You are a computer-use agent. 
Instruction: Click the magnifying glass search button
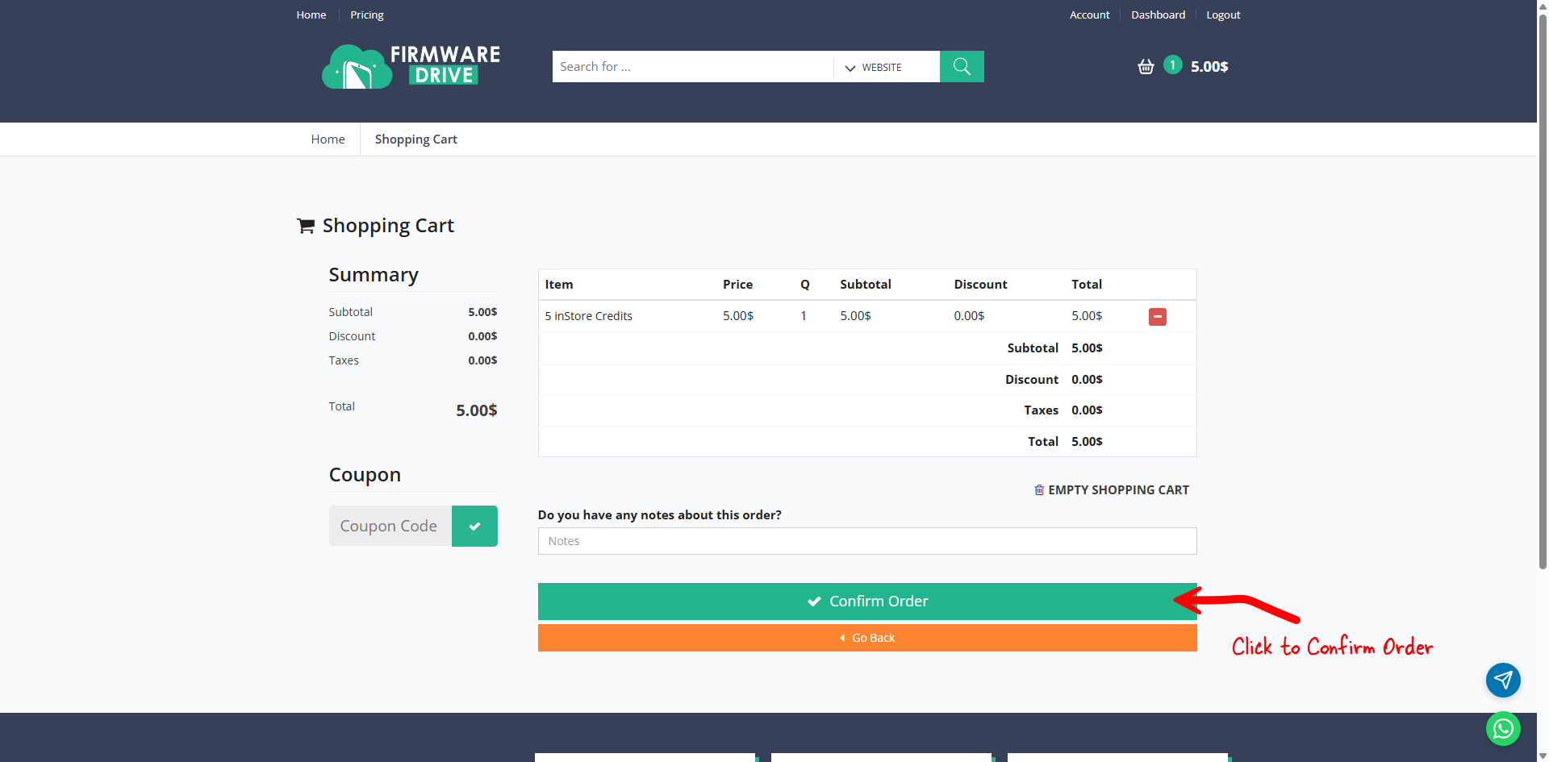click(x=962, y=66)
